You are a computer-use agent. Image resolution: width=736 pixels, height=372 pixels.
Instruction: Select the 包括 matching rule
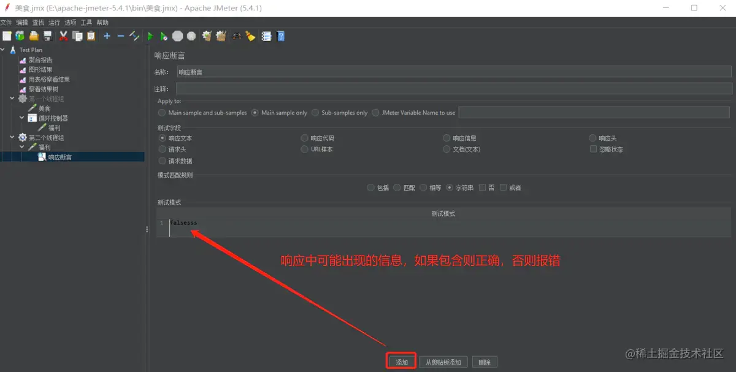(370, 188)
